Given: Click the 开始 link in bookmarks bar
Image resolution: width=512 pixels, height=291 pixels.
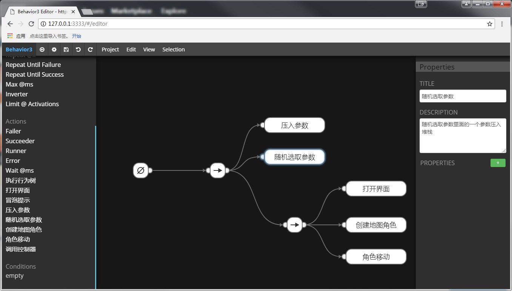Looking at the screenshot, I should (77, 36).
